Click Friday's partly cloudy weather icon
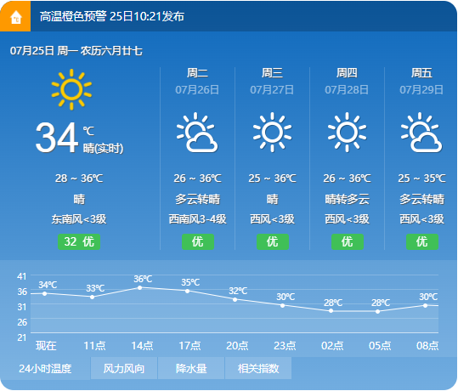458x391 pixels. (421, 133)
